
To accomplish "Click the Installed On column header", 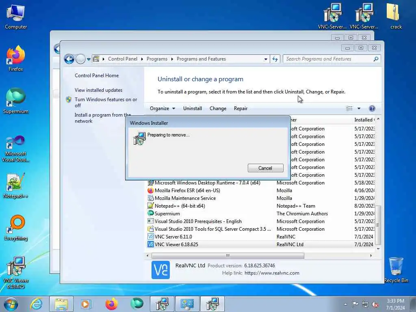I will [x=364, y=120].
